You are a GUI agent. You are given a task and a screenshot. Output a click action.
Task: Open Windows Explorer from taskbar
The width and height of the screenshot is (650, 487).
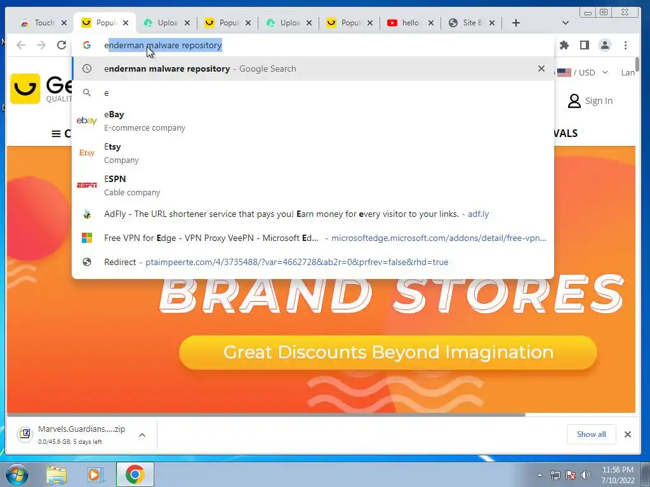tap(56, 475)
